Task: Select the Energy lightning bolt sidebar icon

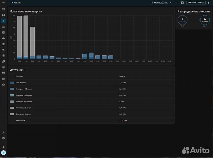Action: click(4, 21)
